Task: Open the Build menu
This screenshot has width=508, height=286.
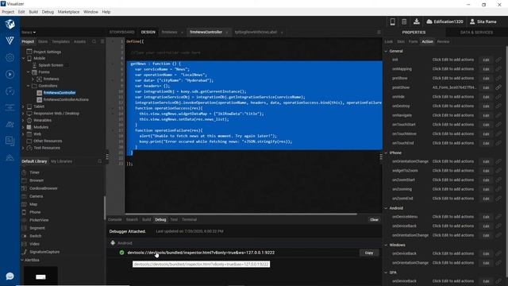Action: coord(33,12)
